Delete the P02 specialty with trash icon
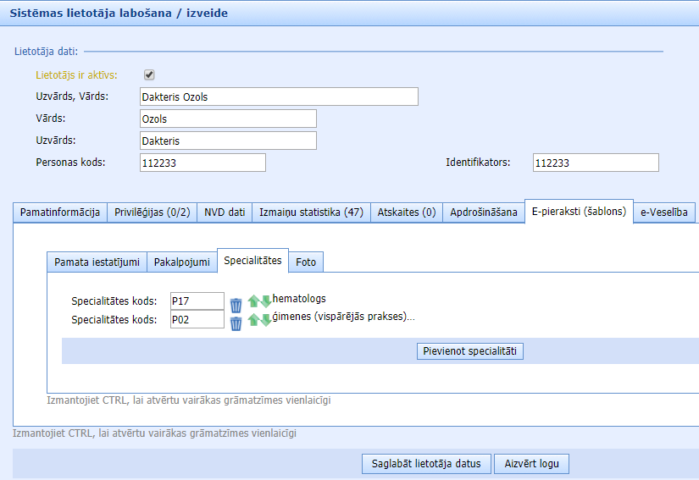The height and width of the screenshot is (480, 699). tap(236, 323)
